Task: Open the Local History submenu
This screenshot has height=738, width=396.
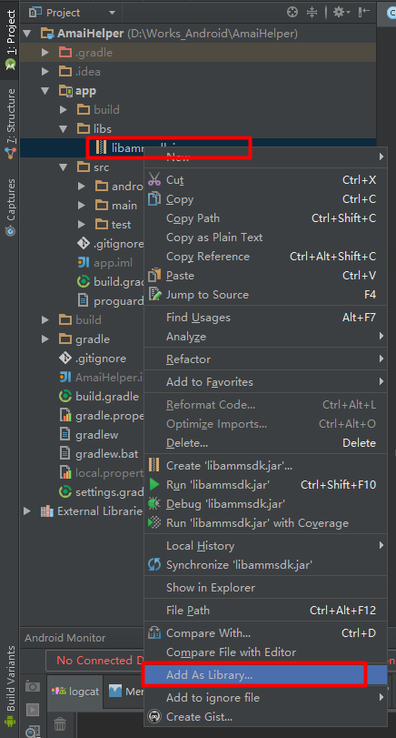Action: 265,545
